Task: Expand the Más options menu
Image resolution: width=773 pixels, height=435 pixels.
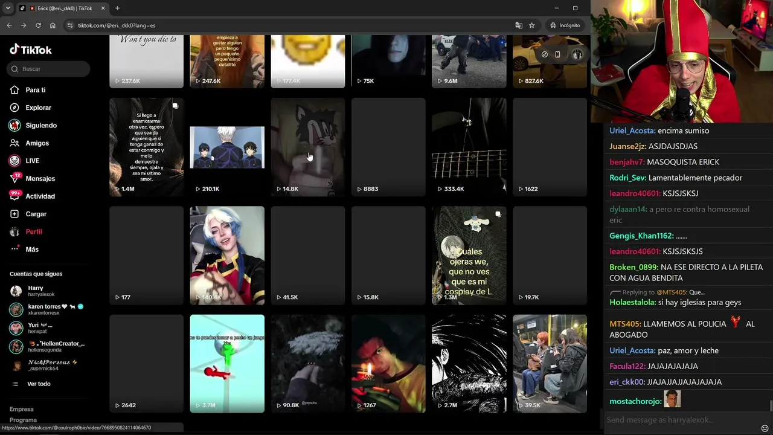Action: pyautogui.click(x=32, y=250)
